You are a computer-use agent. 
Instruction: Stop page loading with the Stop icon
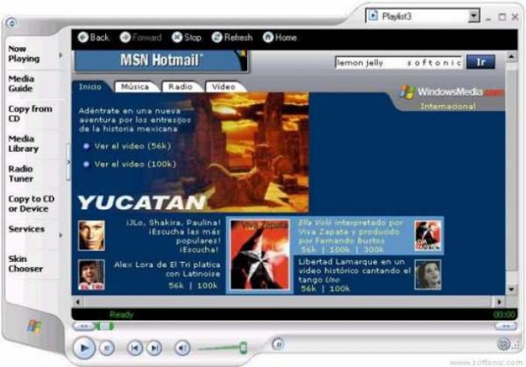pyautogui.click(x=177, y=37)
